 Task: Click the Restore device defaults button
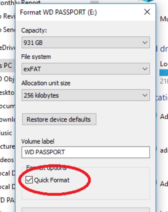[x=59, y=119]
